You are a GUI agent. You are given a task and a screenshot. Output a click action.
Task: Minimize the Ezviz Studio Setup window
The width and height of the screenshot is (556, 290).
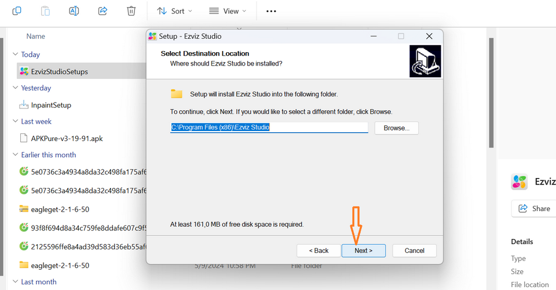374,36
